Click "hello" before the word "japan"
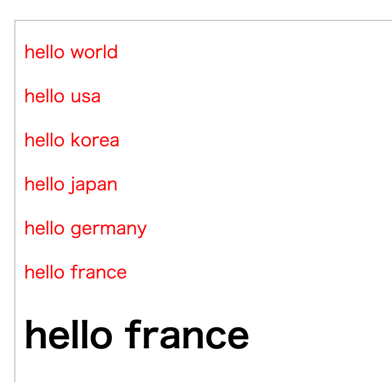This screenshot has height=382, width=392. tap(45, 184)
